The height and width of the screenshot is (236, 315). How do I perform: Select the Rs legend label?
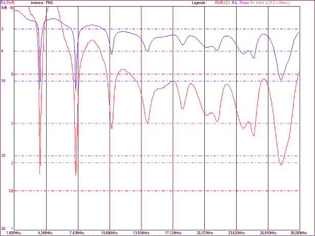[x=253, y=3]
